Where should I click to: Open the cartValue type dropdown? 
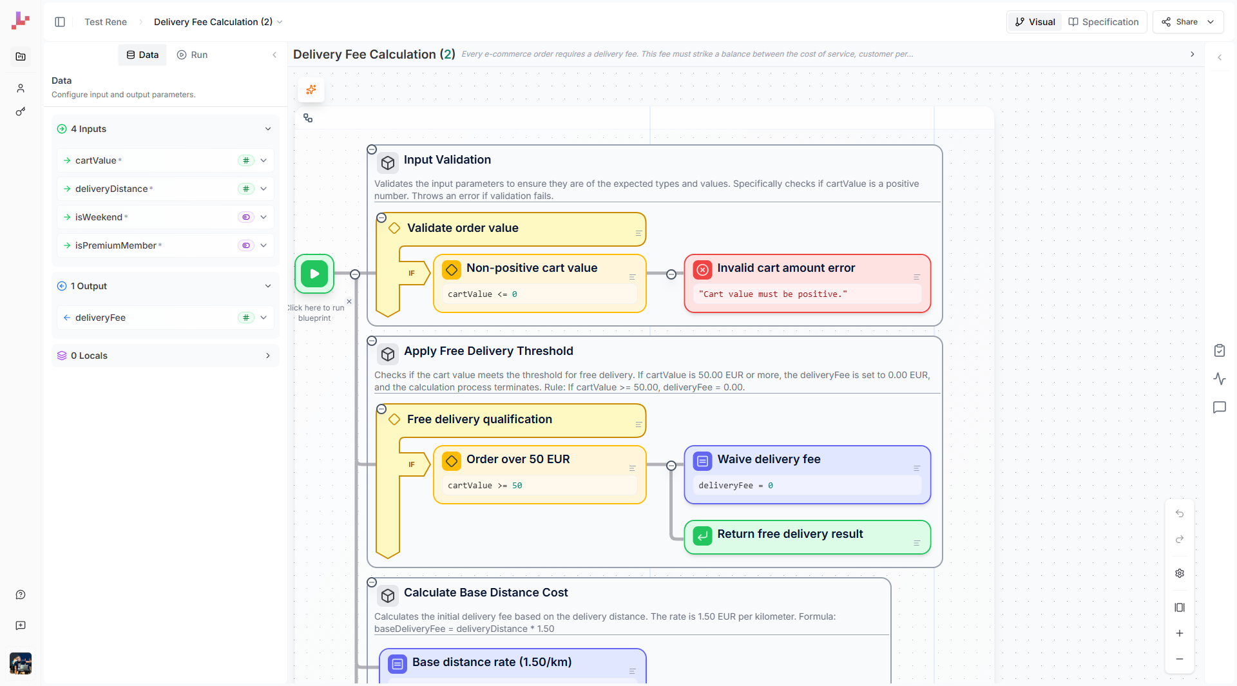[x=264, y=160]
